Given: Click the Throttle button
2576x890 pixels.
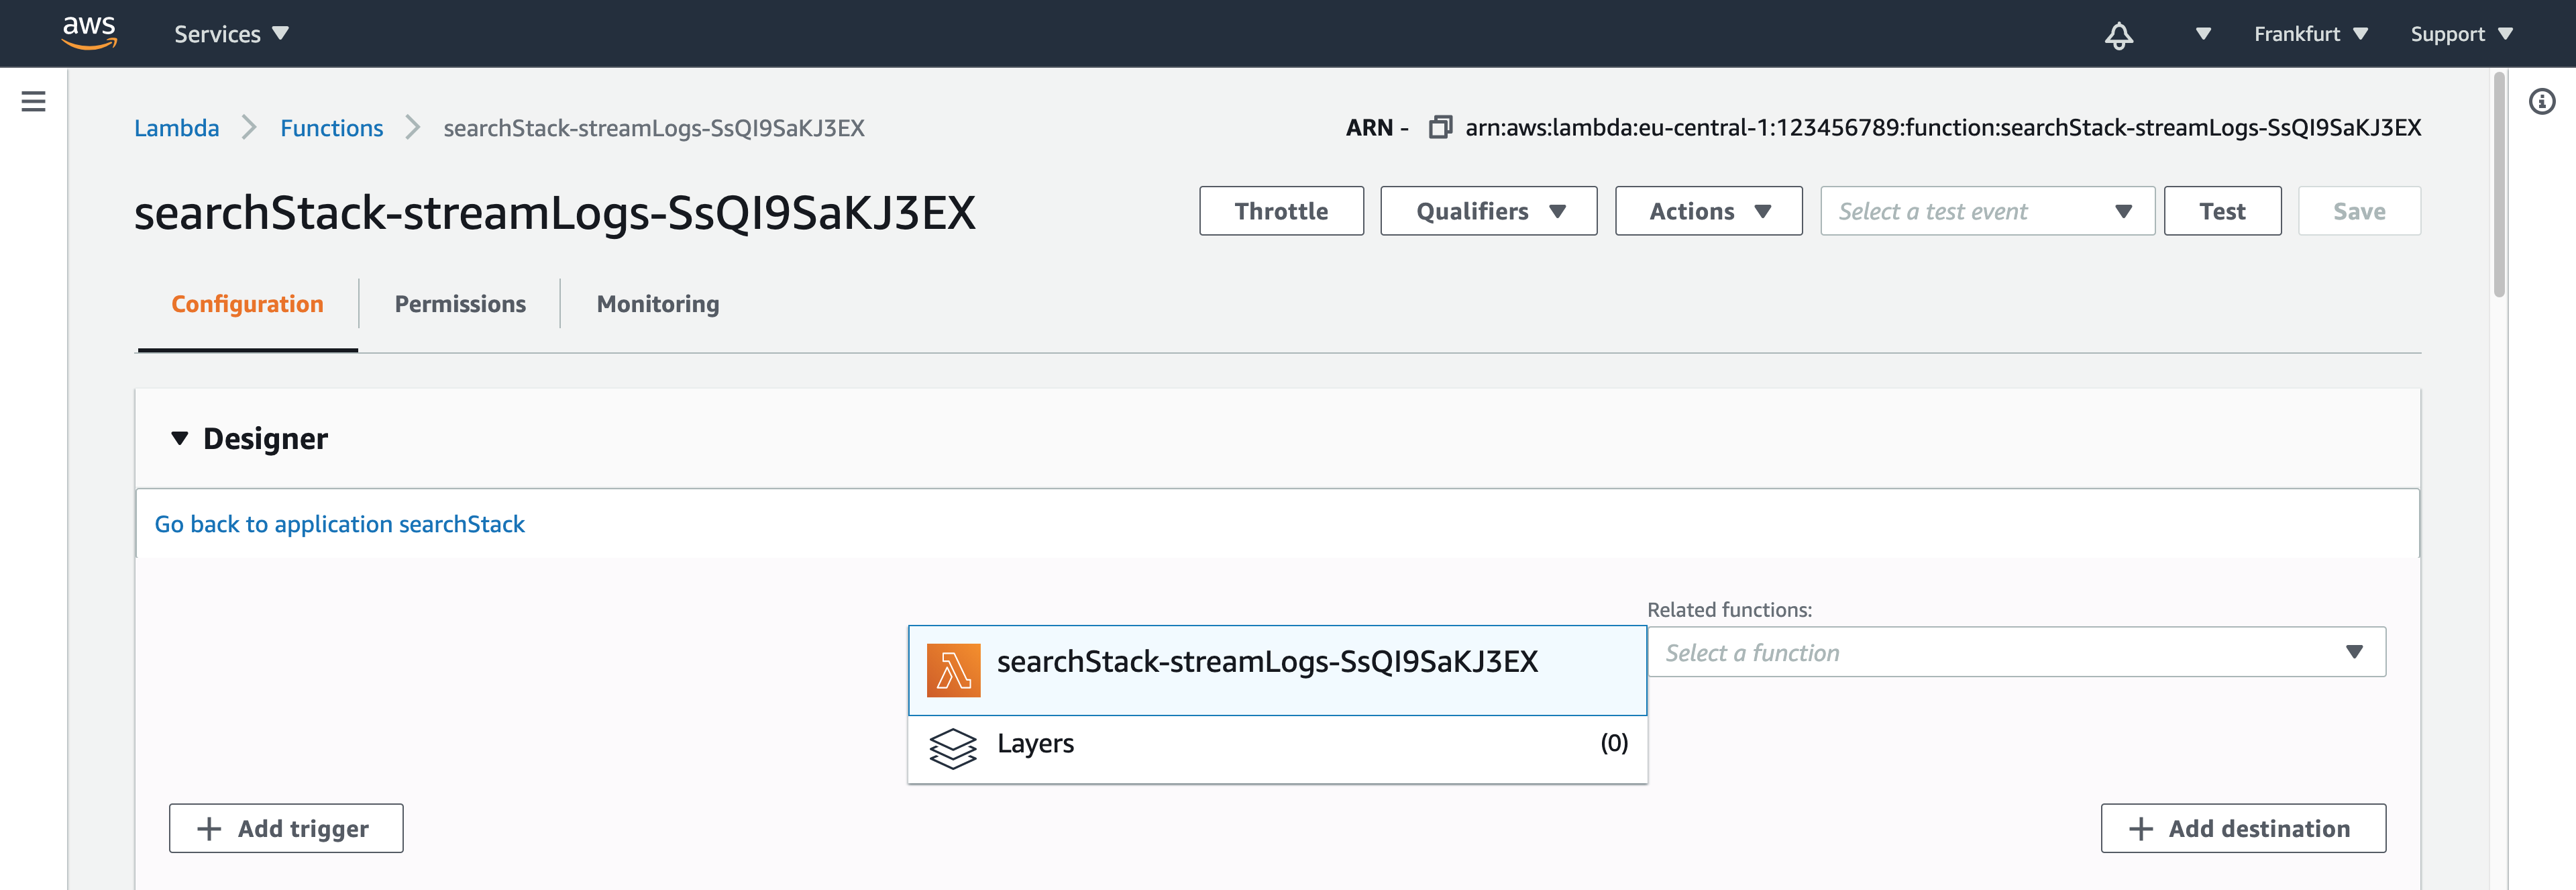Looking at the screenshot, I should click(1281, 211).
